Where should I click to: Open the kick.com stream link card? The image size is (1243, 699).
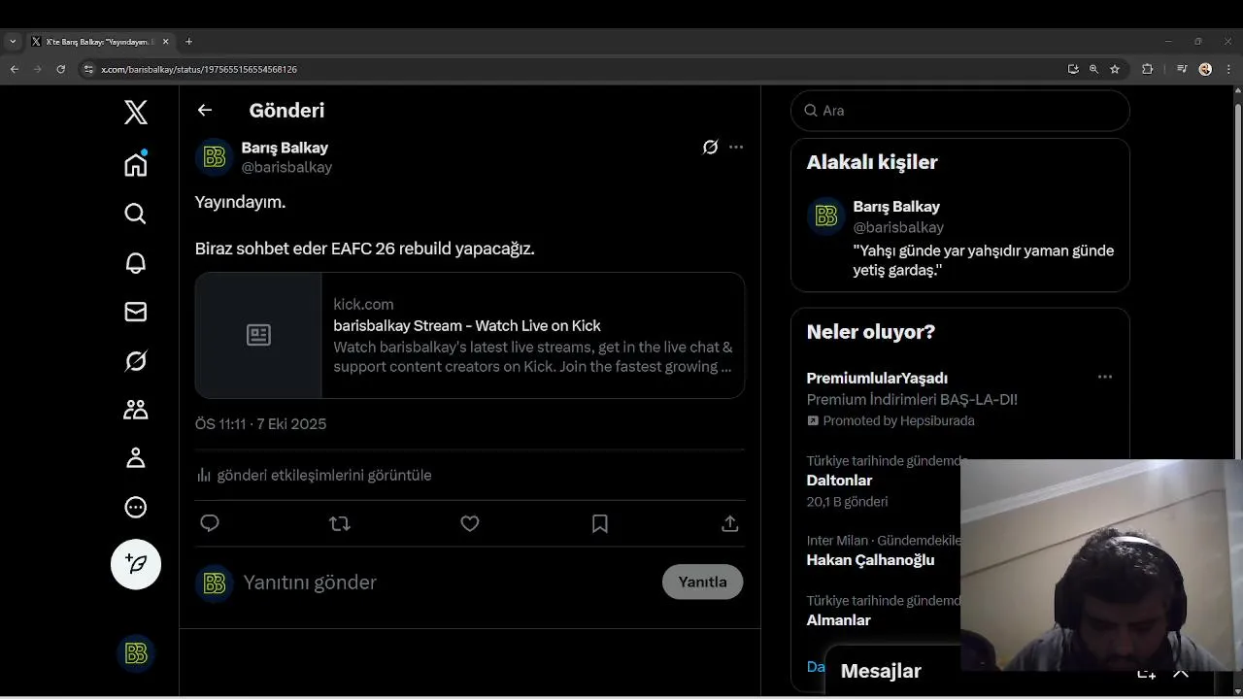[x=470, y=335]
